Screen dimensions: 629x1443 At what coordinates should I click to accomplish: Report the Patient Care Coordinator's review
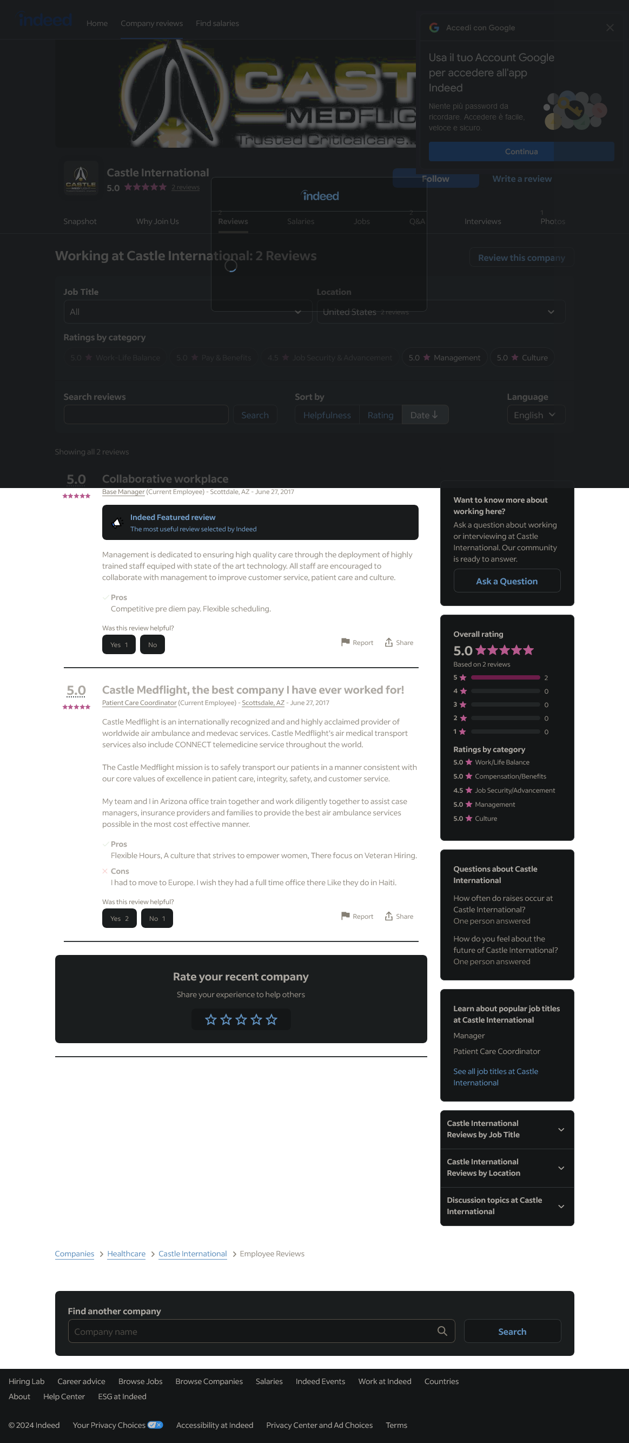(357, 917)
